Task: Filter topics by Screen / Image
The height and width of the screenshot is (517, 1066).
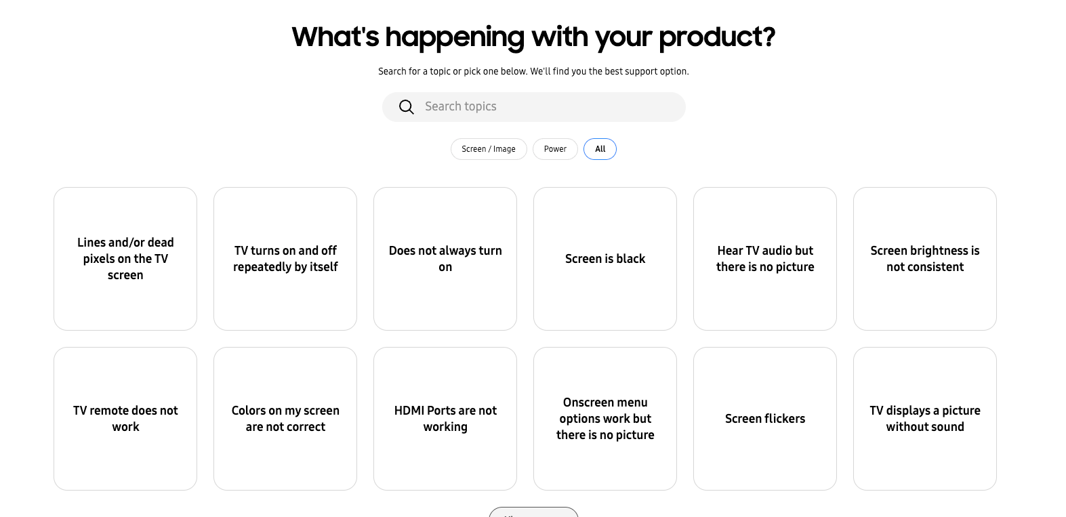Action: [489, 149]
